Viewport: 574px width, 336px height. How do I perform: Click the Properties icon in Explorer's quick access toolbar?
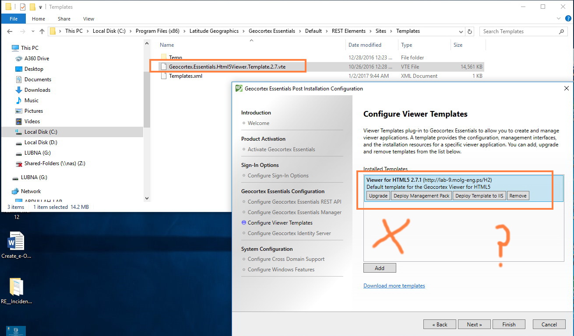pos(23,7)
